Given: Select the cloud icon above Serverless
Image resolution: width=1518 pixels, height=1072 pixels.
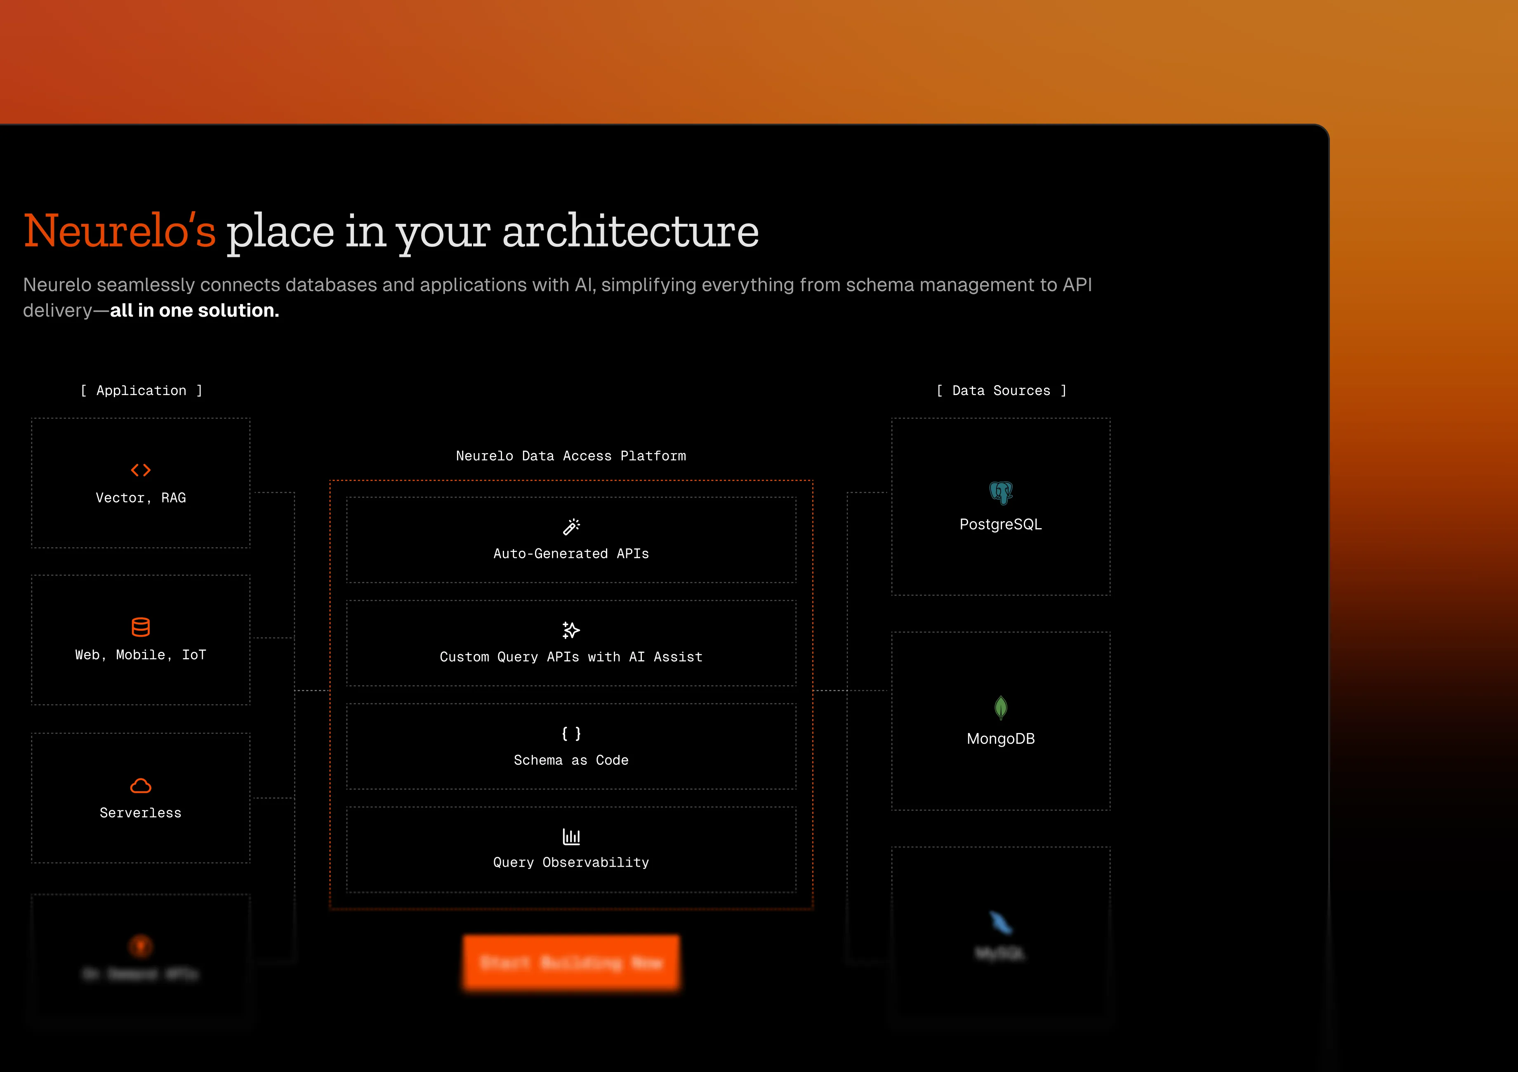Looking at the screenshot, I should pyautogui.click(x=140, y=786).
